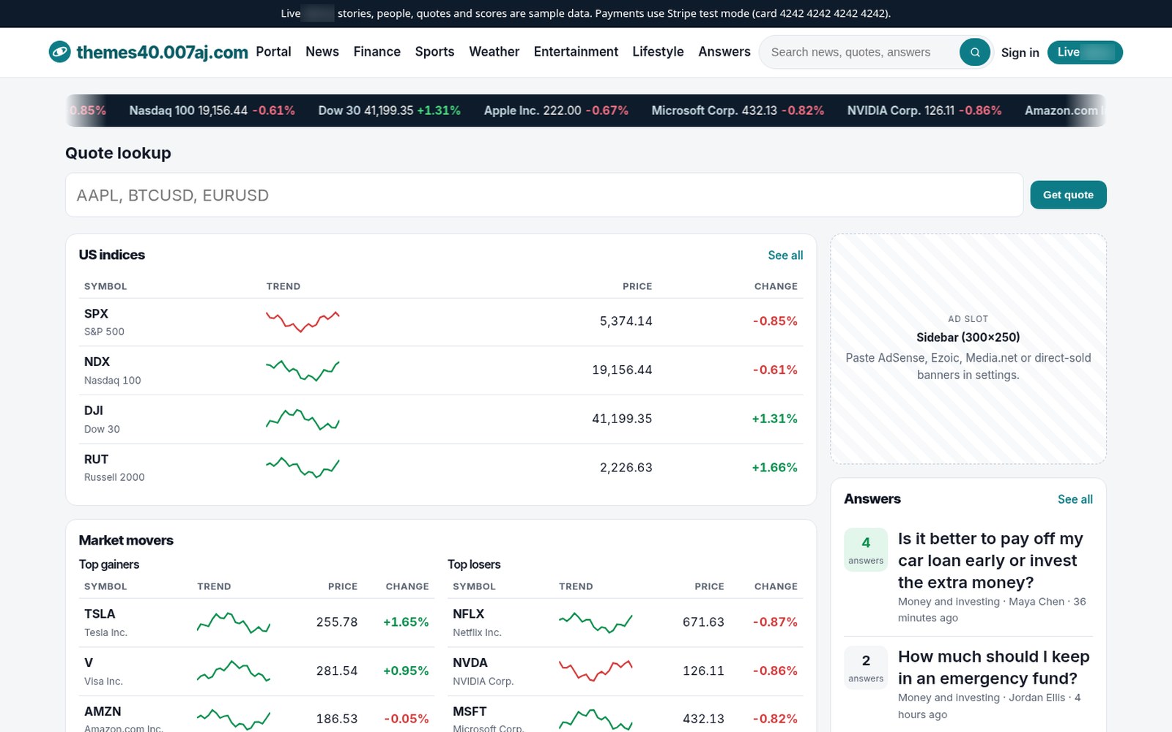Screen dimensions: 1172x732
Task: Click the CHANGE column header in US indices
Action: click(776, 286)
